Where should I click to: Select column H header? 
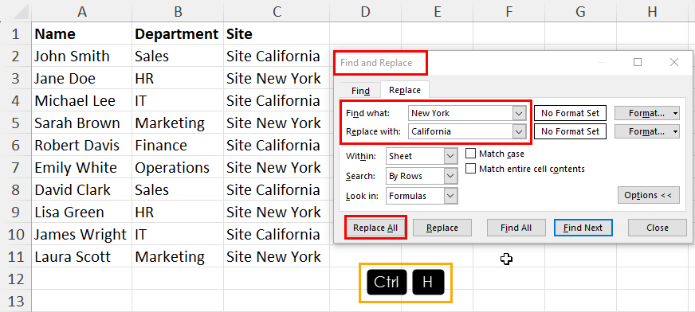pos(653,12)
